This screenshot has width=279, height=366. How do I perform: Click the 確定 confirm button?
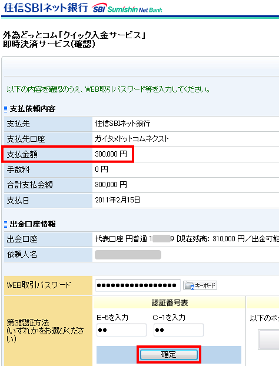(169, 355)
